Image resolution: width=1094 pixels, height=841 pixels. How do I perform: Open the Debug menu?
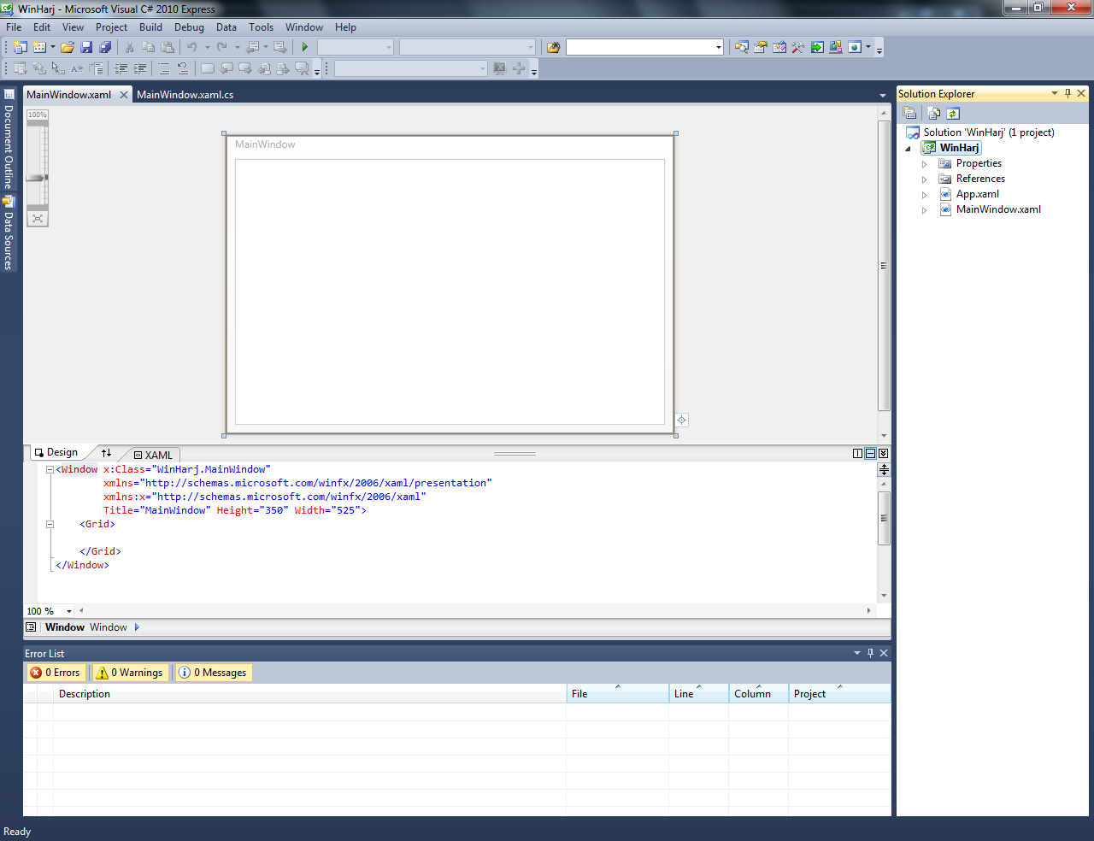(189, 27)
